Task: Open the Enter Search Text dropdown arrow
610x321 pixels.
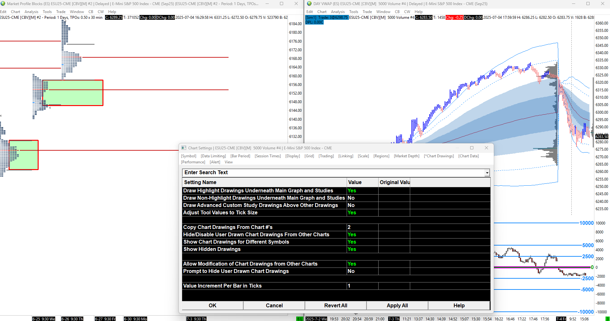Action: click(x=487, y=173)
